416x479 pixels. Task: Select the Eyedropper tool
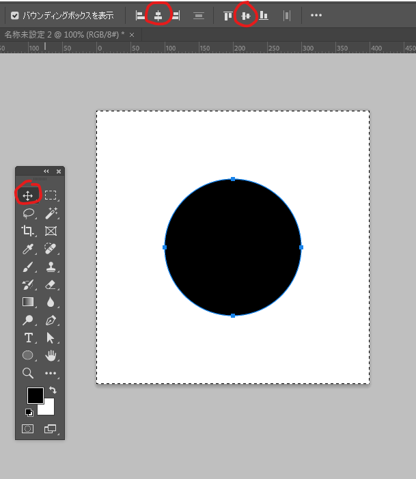tap(28, 249)
